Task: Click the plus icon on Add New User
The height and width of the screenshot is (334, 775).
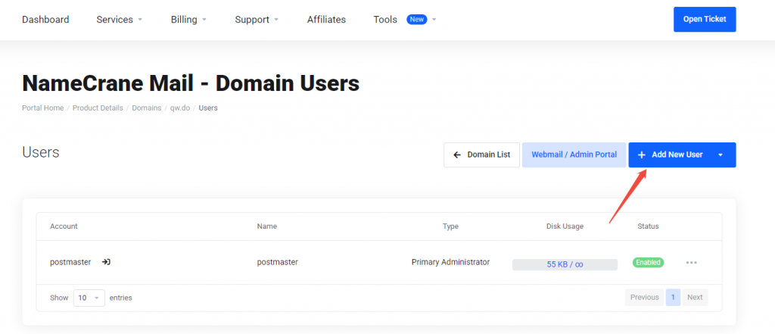Action: pos(642,155)
